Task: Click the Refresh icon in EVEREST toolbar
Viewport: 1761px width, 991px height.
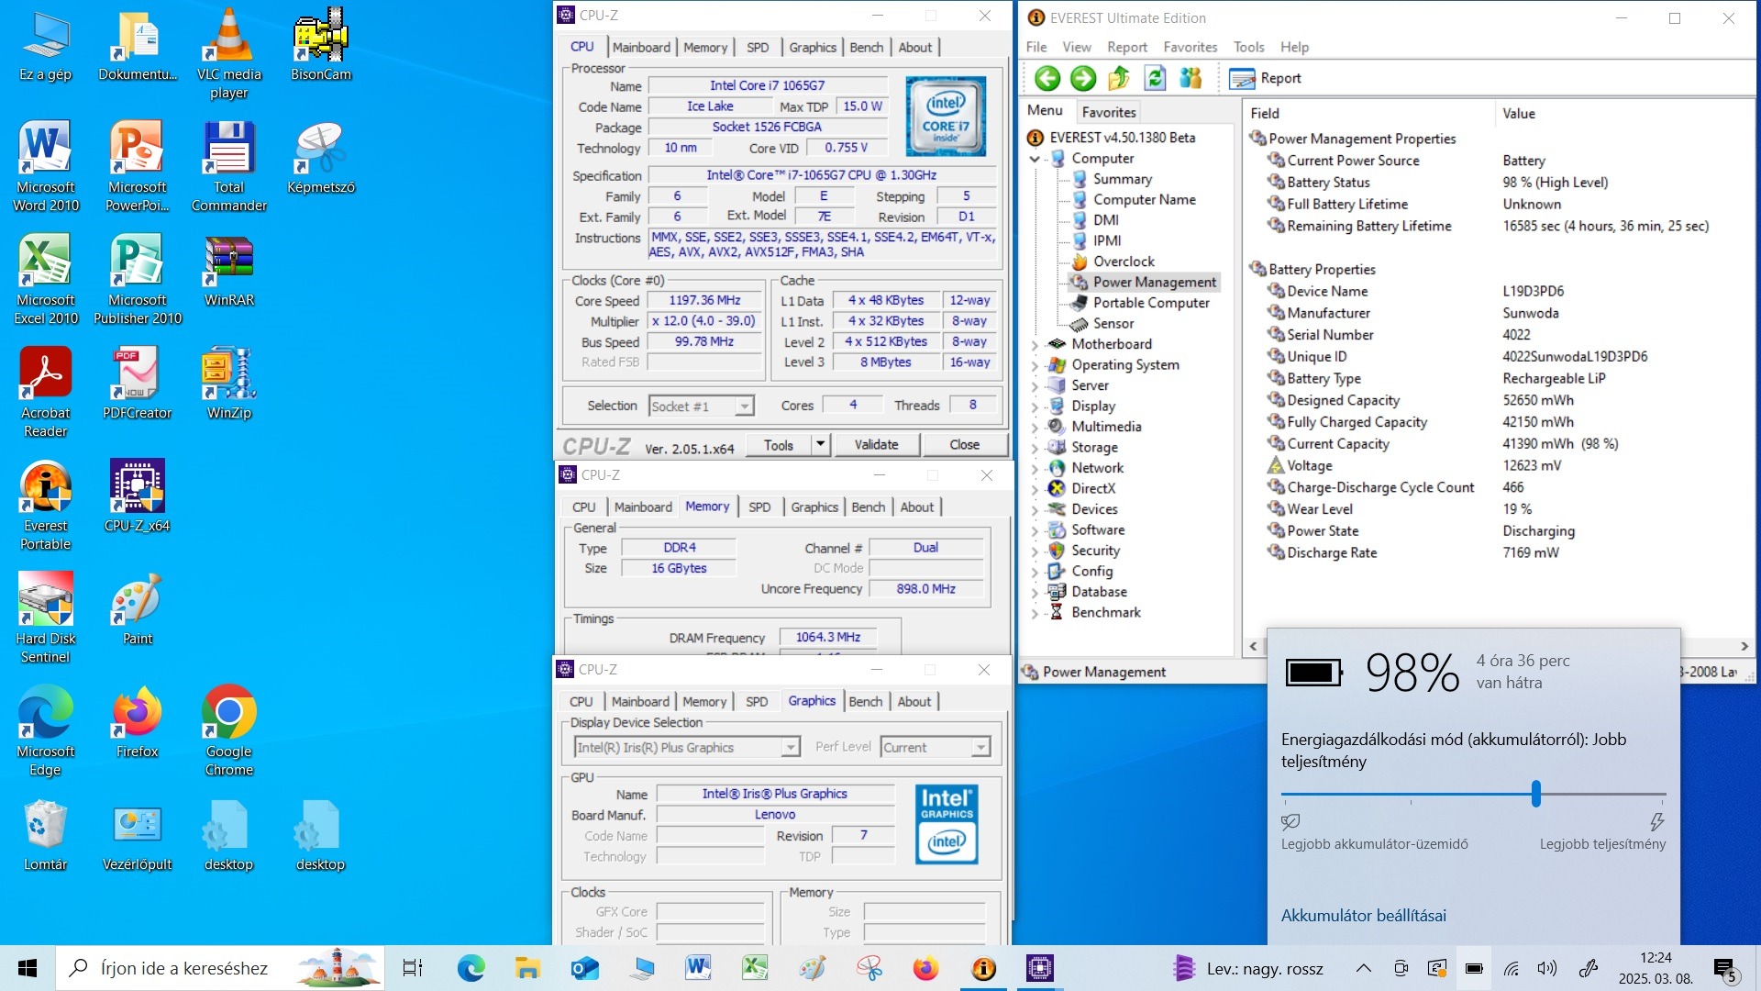Action: (x=1155, y=79)
